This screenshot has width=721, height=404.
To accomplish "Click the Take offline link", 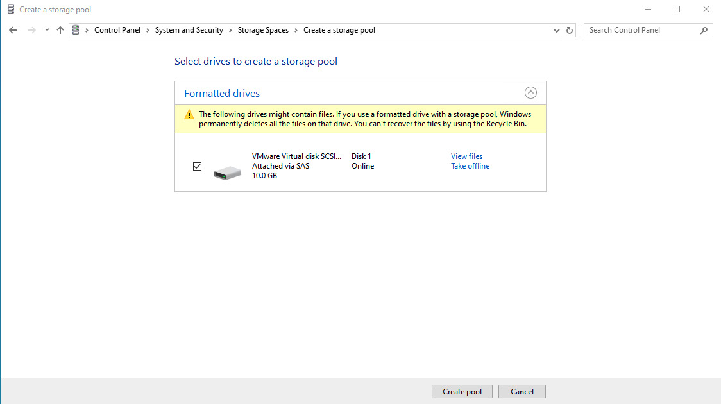I will coord(470,166).
